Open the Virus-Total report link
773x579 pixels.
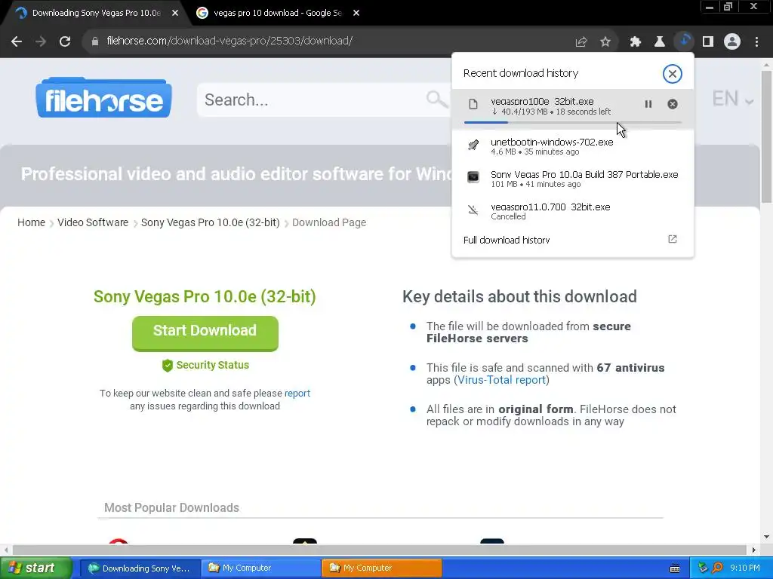501,380
